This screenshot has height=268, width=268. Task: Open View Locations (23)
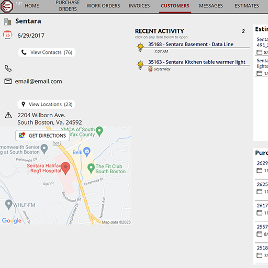coord(46,104)
